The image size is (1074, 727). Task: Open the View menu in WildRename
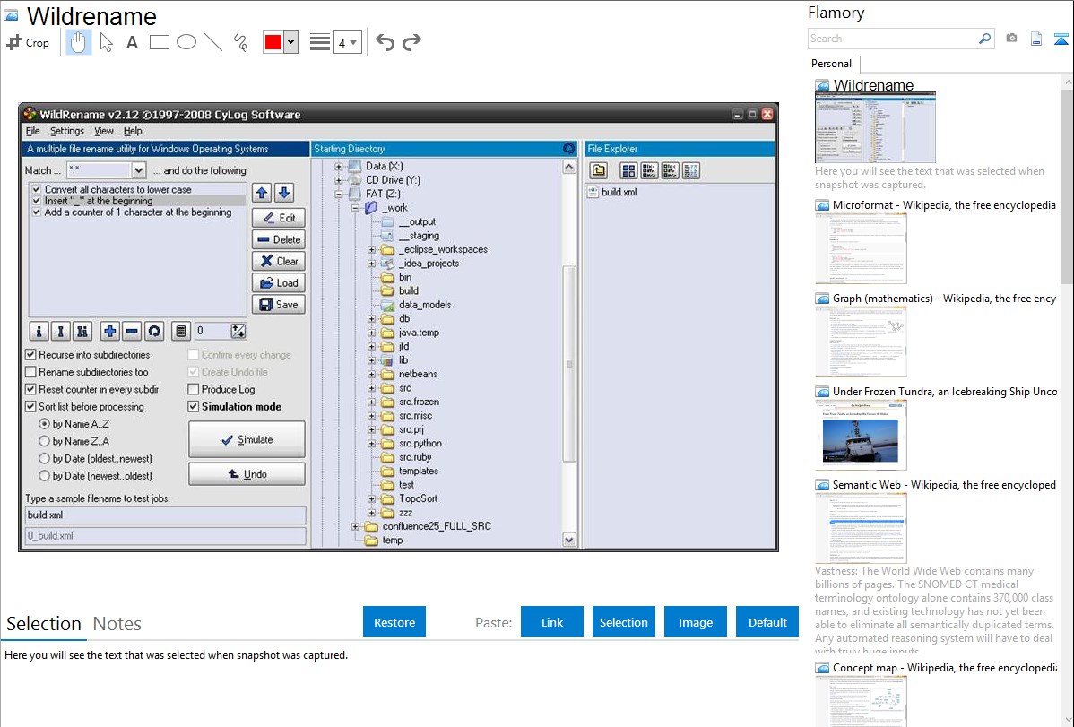(104, 131)
